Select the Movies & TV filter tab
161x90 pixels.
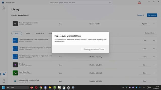(40, 33)
